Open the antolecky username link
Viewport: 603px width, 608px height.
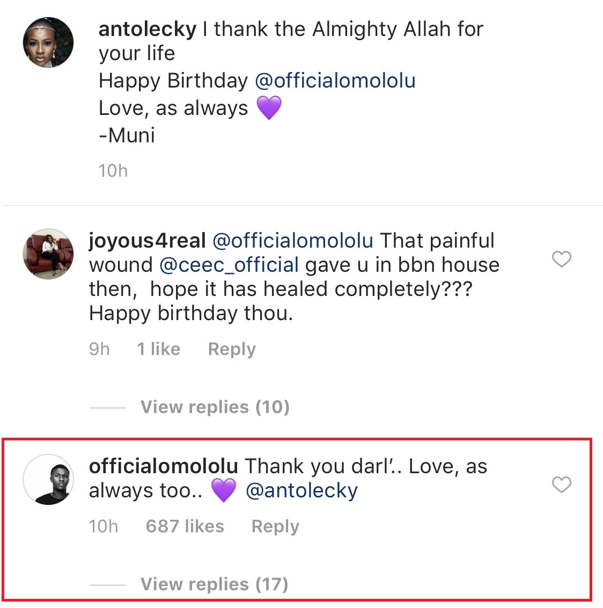[x=148, y=29]
